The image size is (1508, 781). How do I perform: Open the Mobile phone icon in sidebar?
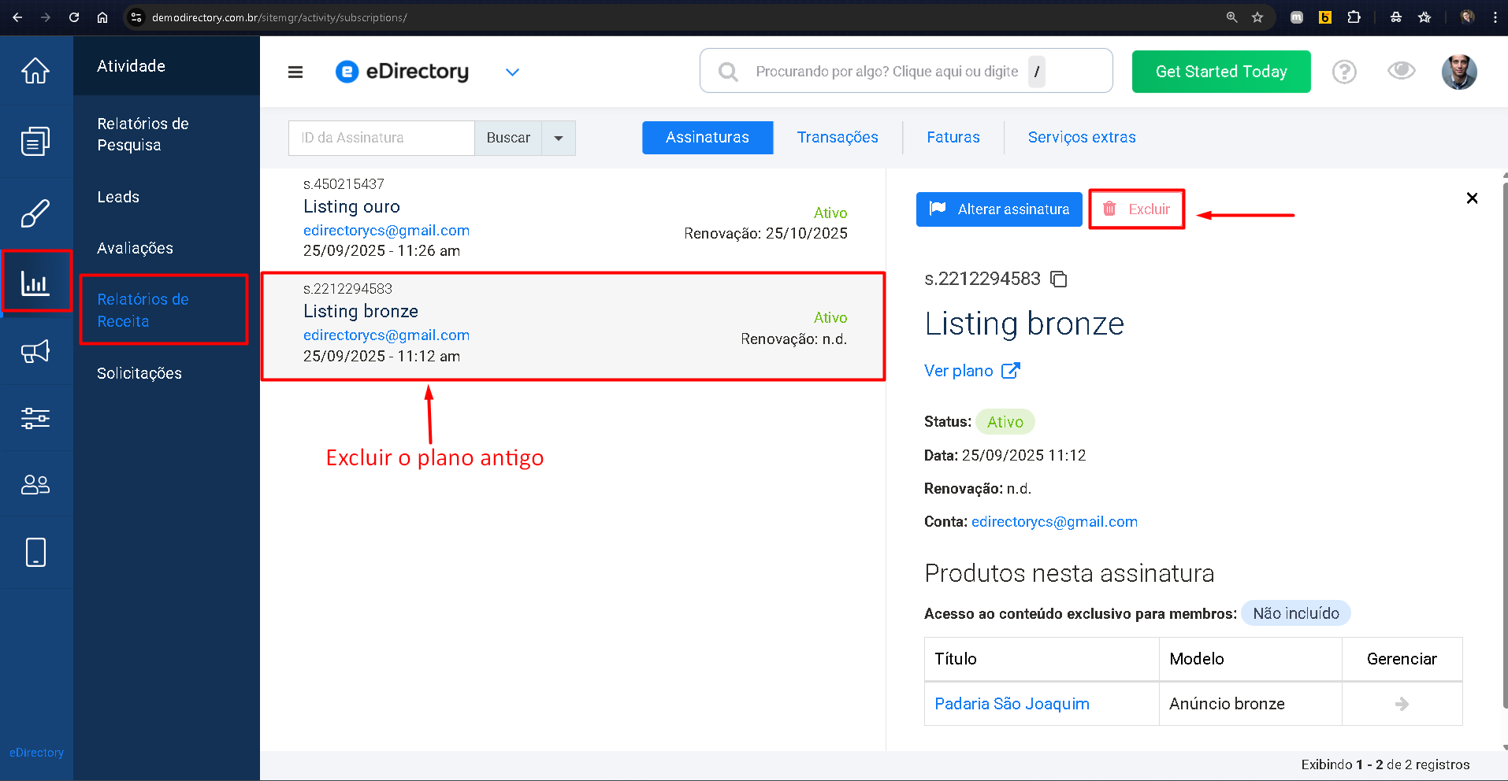tap(35, 553)
